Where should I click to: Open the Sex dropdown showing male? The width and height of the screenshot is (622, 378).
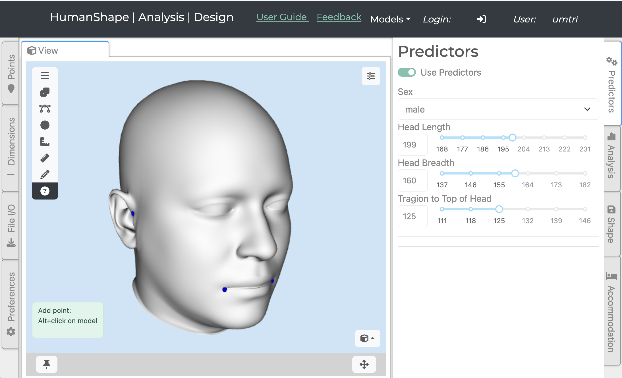[498, 109]
